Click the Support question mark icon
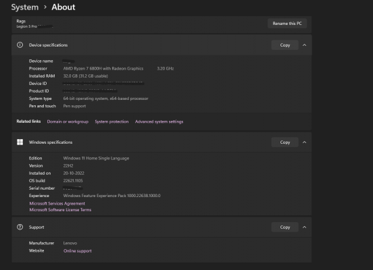This screenshot has width=373, height=270. click(x=20, y=227)
